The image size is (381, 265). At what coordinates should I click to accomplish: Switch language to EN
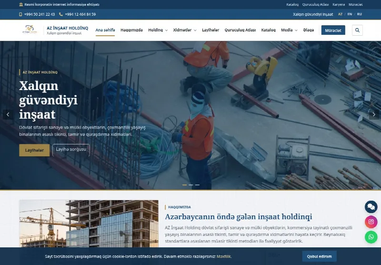(x=350, y=14)
